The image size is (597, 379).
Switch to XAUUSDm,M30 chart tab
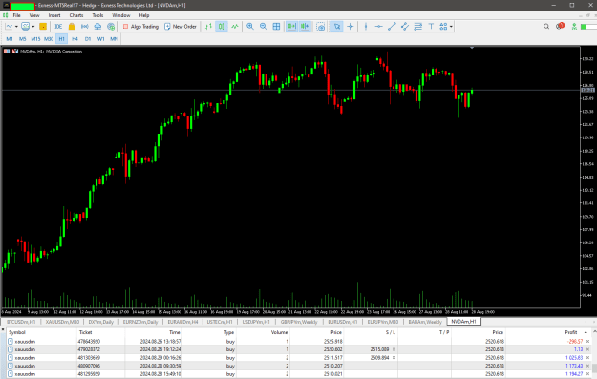[62, 322]
